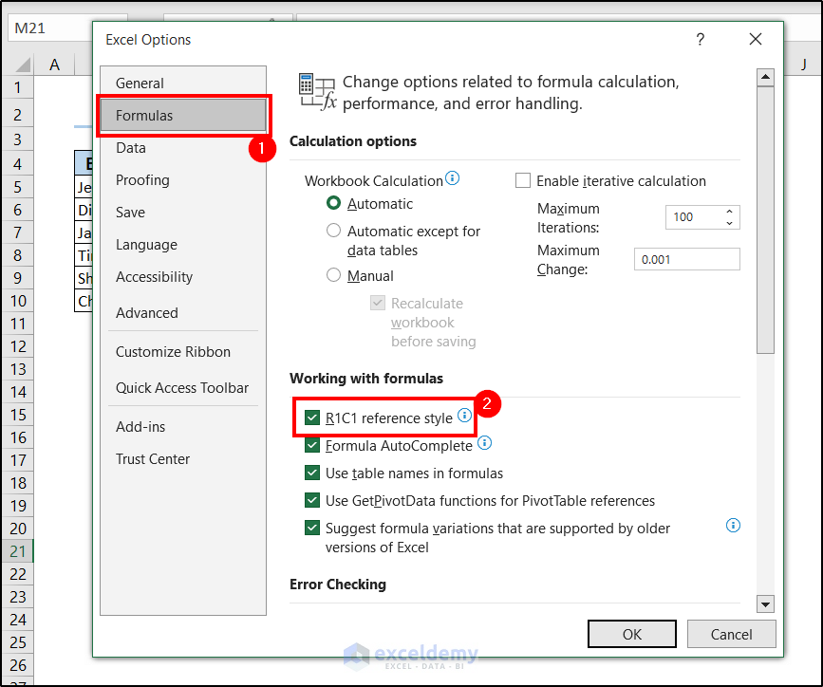Click info icon for Suggest formula variations
823x687 pixels.
tap(733, 526)
